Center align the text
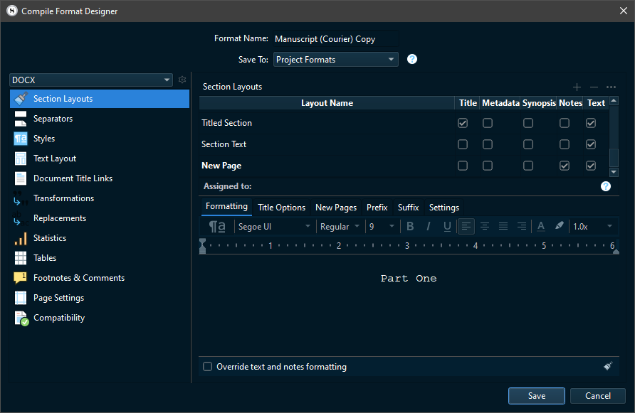This screenshot has width=635, height=413. (485, 227)
